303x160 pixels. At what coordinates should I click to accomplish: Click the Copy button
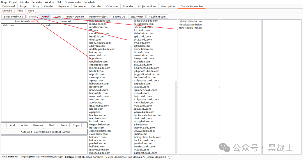76,125
